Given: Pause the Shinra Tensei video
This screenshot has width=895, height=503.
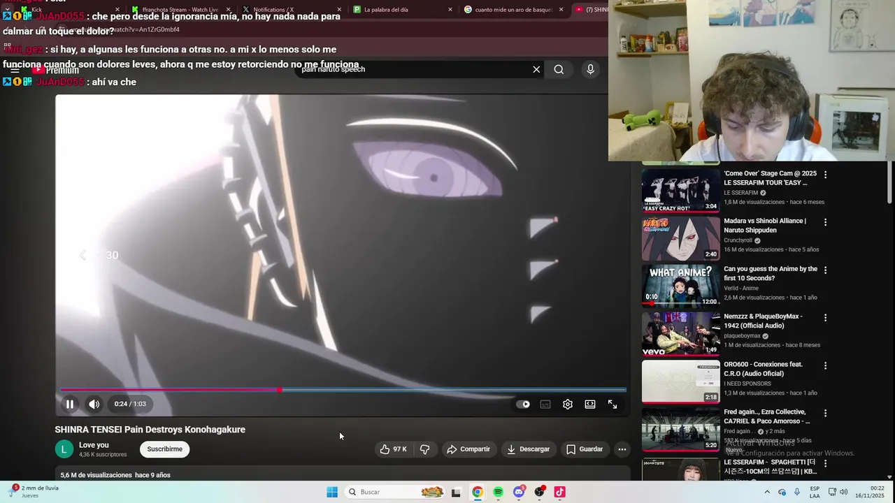Looking at the screenshot, I should click(70, 404).
